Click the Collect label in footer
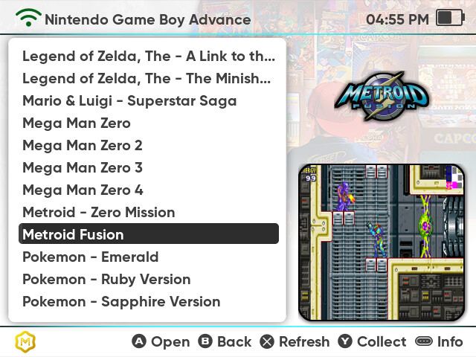 tap(382, 342)
